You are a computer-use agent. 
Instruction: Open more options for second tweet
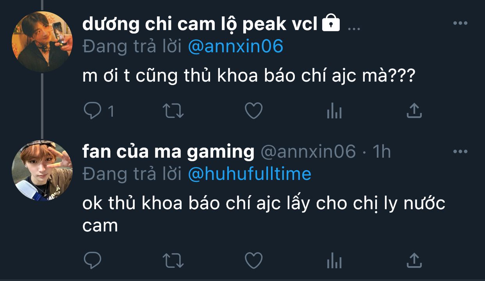[460, 151]
